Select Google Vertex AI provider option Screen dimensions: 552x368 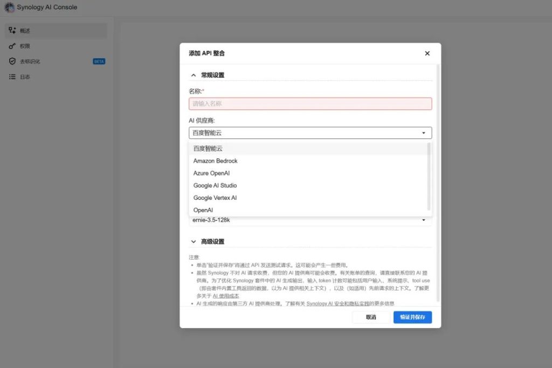point(215,198)
